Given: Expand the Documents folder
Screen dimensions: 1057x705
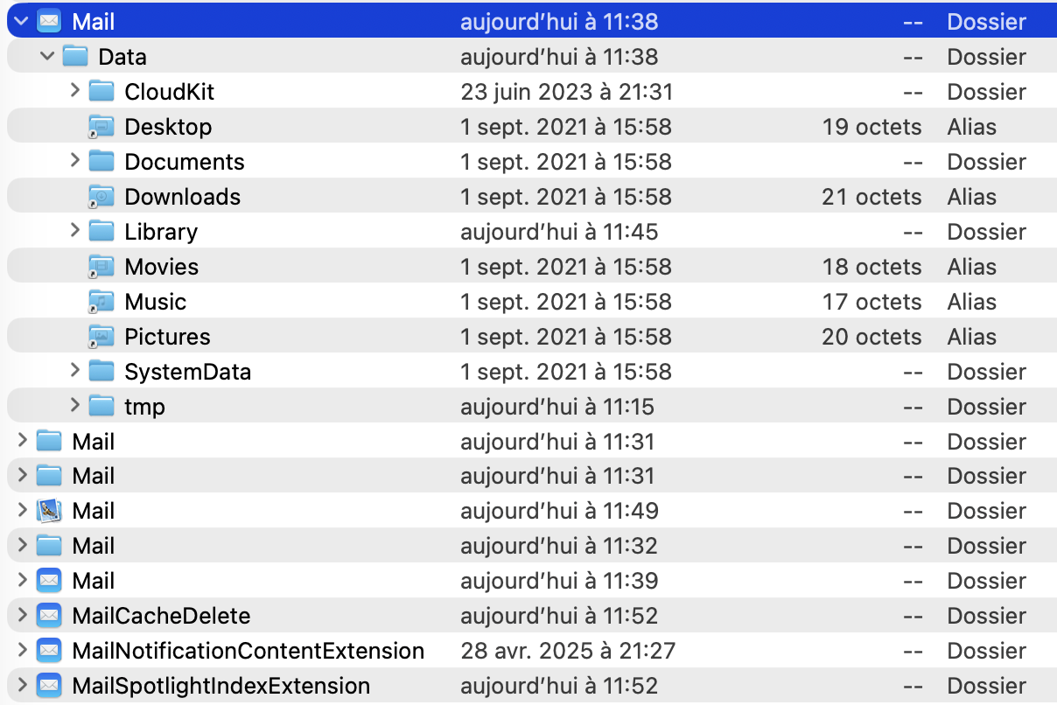Looking at the screenshot, I should [75, 161].
